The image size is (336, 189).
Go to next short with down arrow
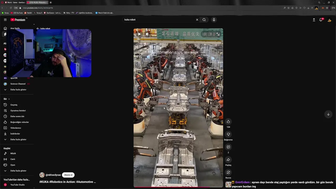[x=328, y=114]
